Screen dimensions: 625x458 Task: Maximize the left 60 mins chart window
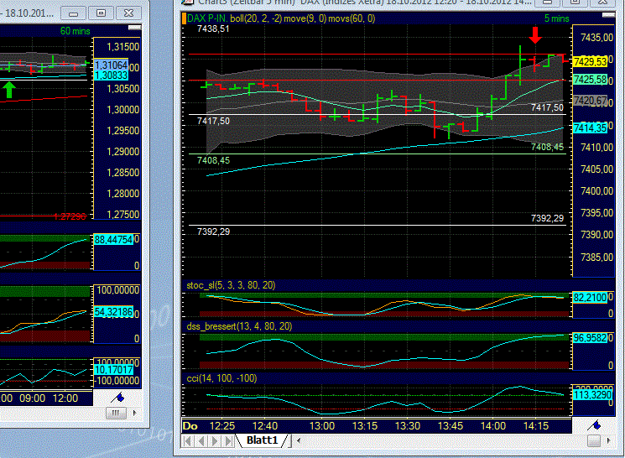(101, 13)
